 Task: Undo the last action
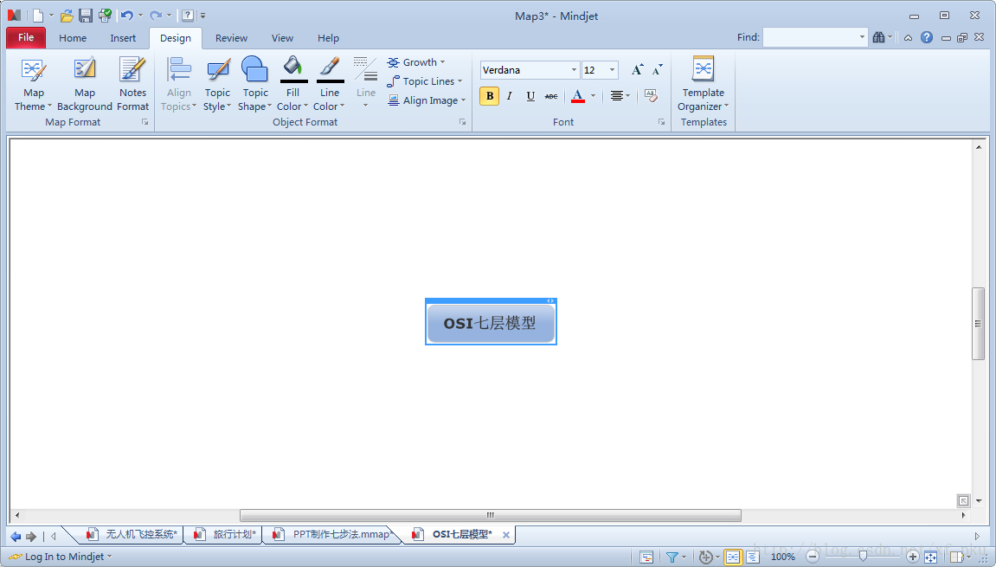pos(127,16)
